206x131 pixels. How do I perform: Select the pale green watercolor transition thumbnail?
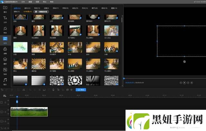[x=20, y=47]
